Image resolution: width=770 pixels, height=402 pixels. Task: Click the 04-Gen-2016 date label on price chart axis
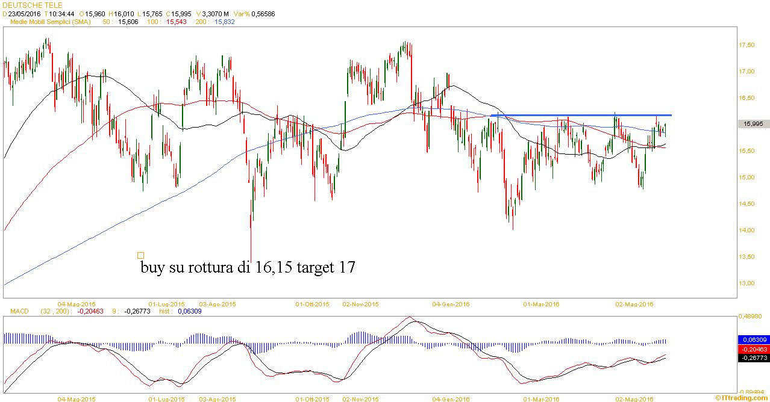[450, 305]
